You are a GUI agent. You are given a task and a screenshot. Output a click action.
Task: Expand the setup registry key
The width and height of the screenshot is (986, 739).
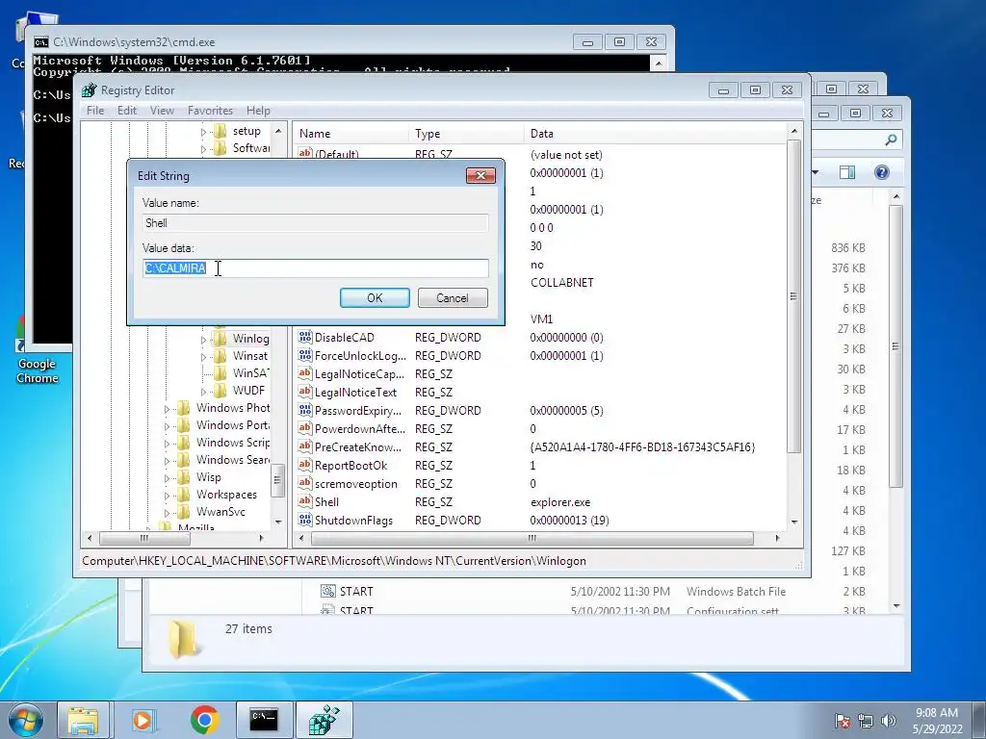pos(203,132)
